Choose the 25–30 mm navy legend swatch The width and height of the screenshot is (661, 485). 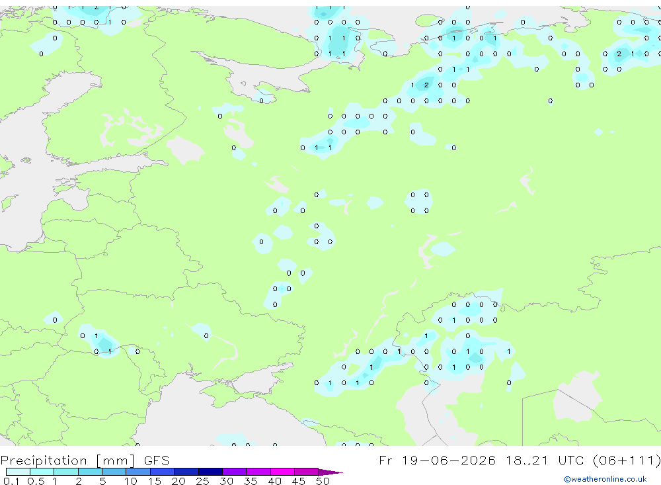[x=210, y=472]
